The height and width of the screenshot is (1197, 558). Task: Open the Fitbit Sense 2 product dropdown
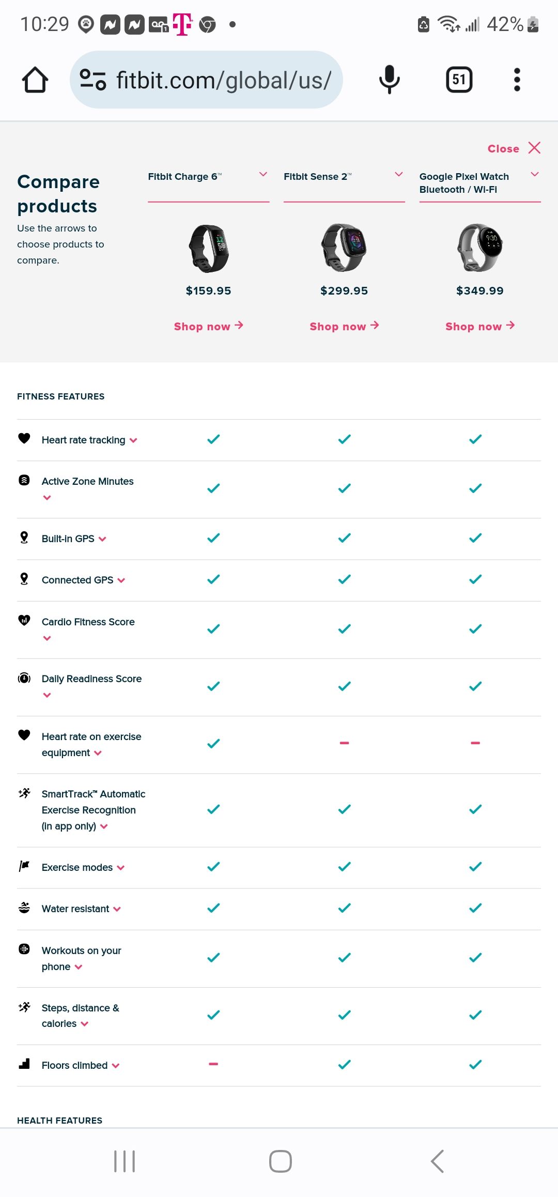[398, 175]
